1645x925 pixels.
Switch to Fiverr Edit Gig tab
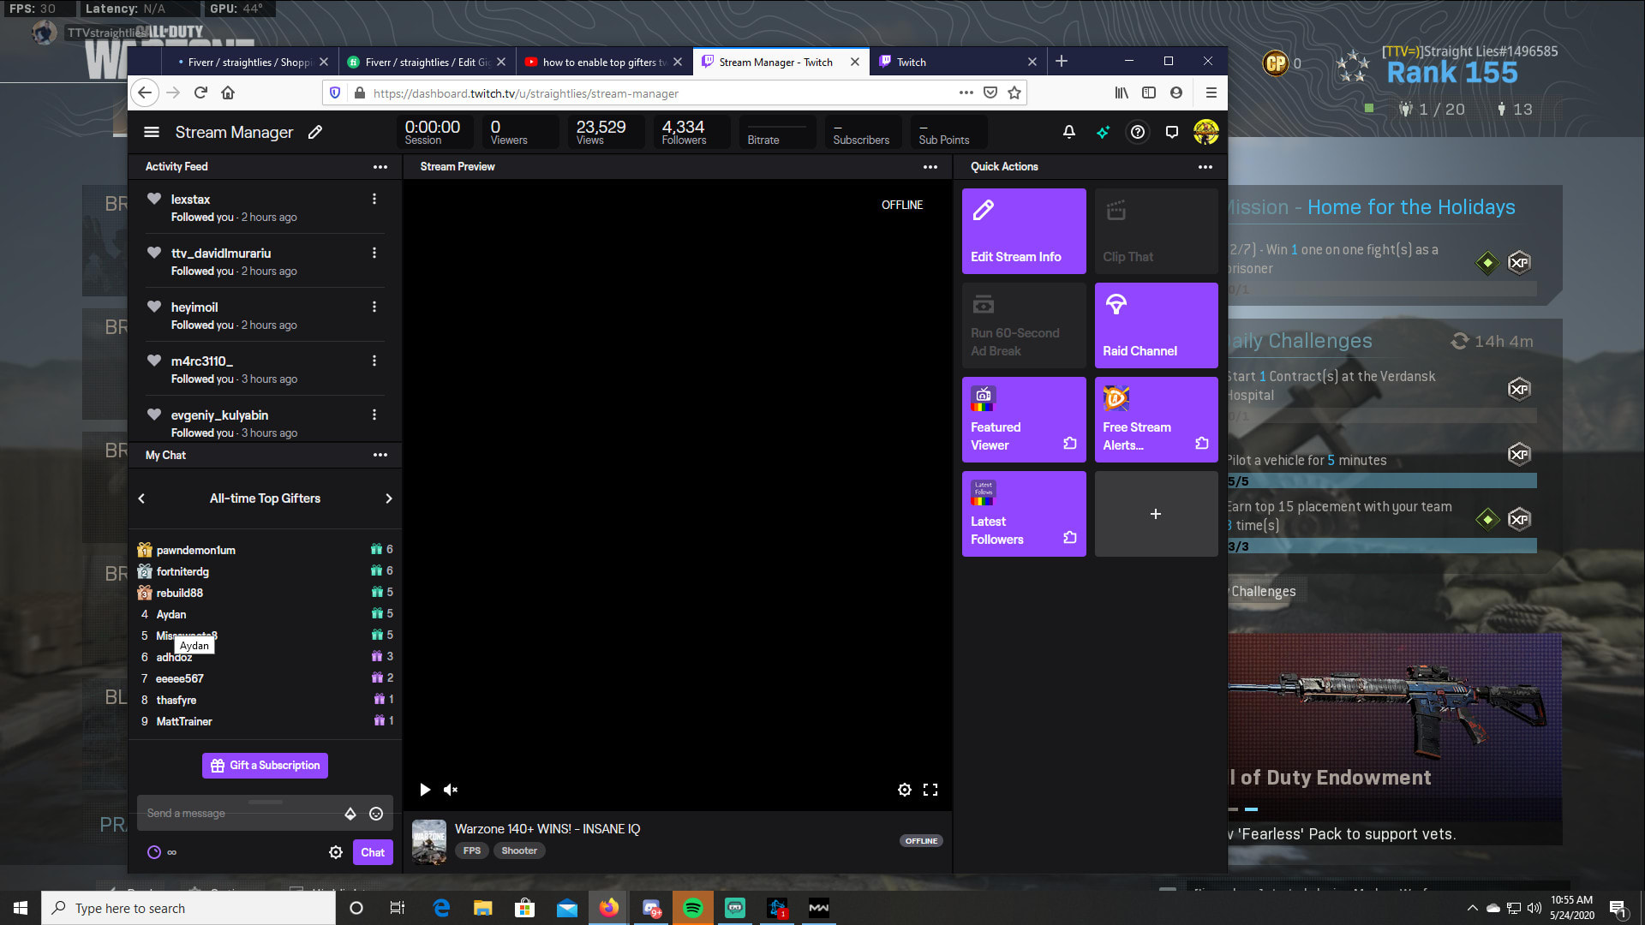coord(426,62)
